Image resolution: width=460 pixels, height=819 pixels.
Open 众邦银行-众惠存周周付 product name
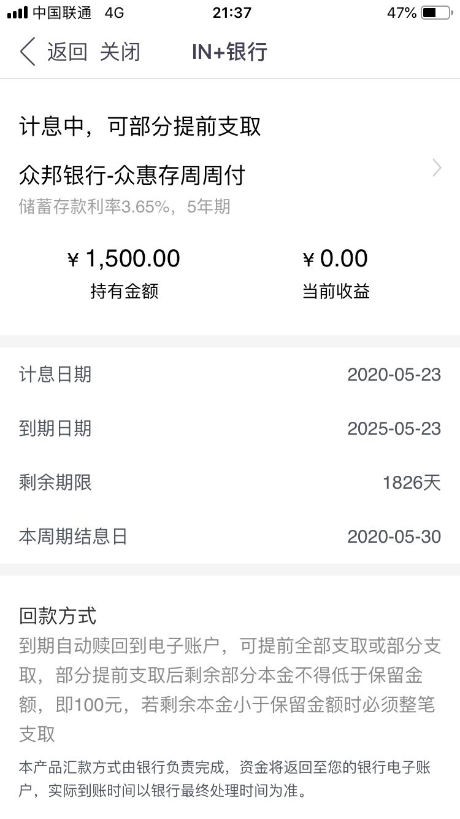[132, 175]
